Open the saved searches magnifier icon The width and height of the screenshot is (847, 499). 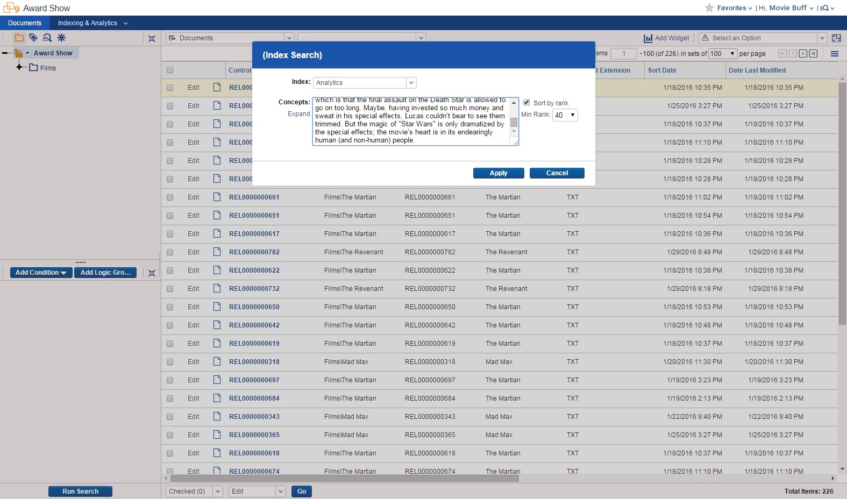(x=47, y=38)
